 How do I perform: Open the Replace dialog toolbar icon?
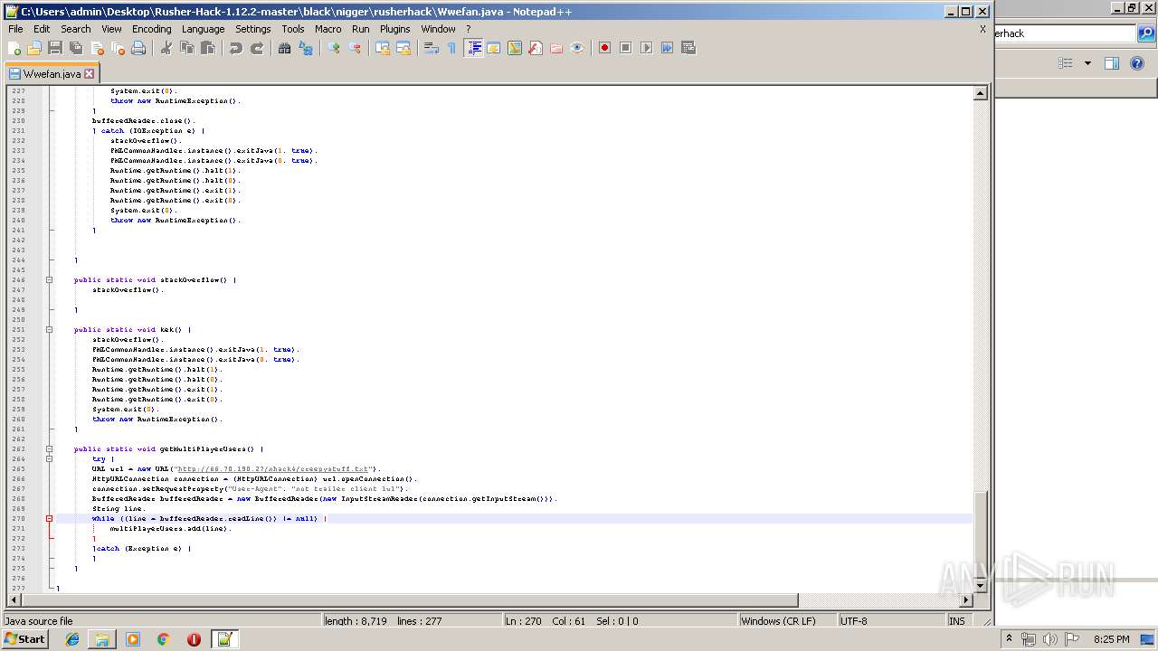[306, 48]
